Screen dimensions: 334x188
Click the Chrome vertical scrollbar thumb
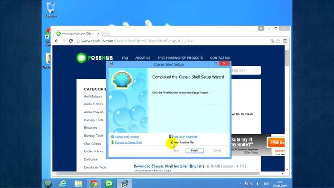point(287,57)
